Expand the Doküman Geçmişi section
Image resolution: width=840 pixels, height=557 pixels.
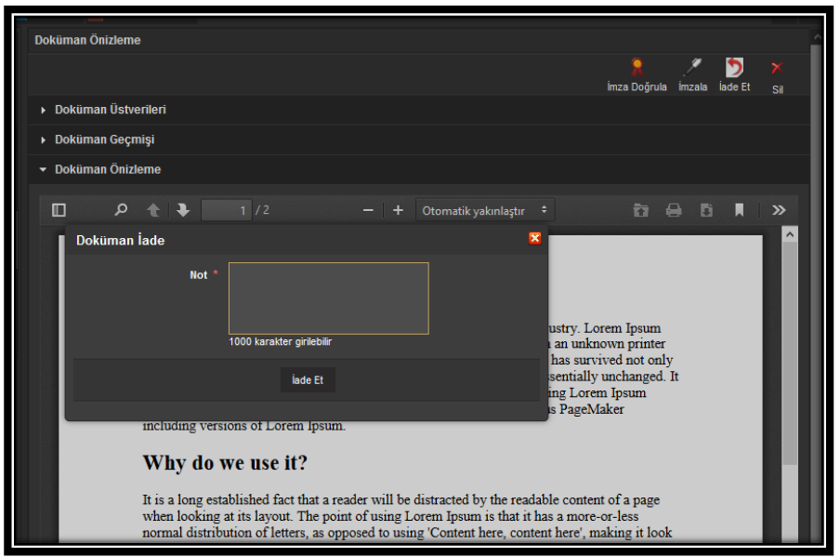[104, 139]
